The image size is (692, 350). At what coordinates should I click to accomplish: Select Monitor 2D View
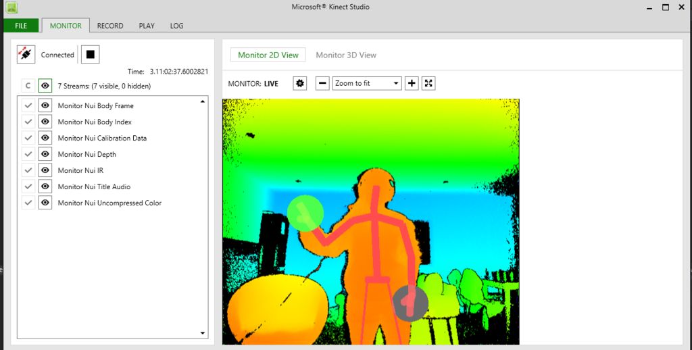(268, 55)
